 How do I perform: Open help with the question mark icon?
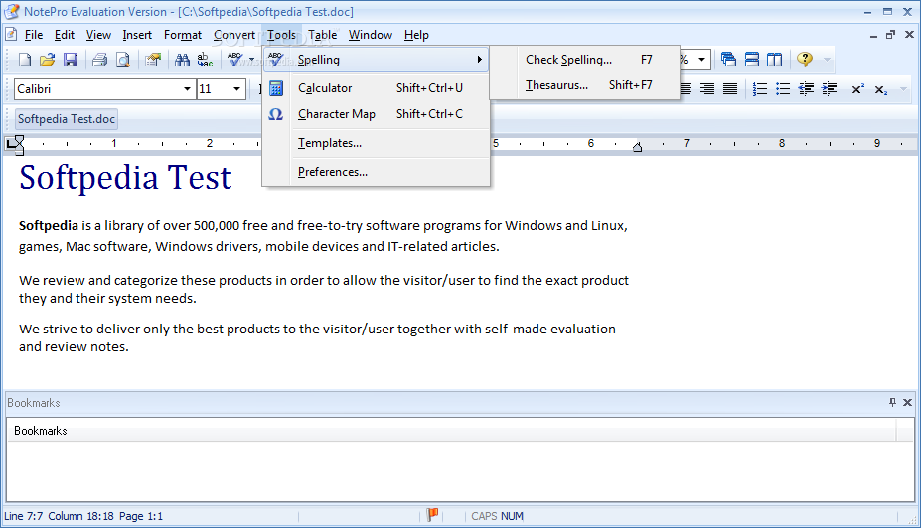click(804, 60)
